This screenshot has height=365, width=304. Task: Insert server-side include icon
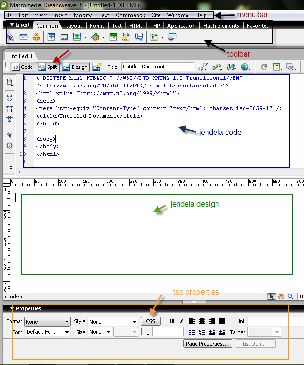tap(126, 37)
